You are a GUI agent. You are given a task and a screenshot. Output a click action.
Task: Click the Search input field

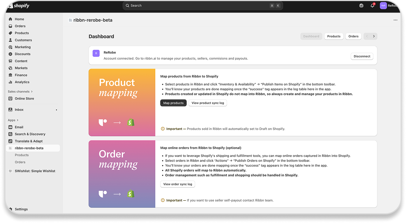click(x=203, y=5)
